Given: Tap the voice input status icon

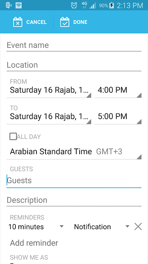Looking at the screenshot, I should click(x=9, y=5).
